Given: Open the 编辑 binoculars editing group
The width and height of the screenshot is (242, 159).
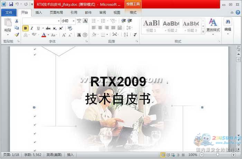Looking at the screenshot, I should (x=227, y=25).
